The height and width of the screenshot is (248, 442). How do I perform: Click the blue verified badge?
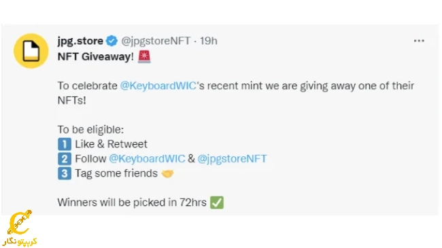click(x=112, y=41)
